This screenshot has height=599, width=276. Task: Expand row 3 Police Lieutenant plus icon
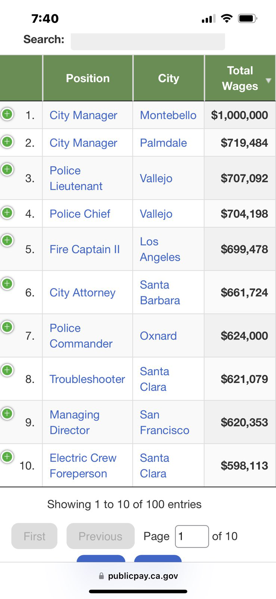7,169
